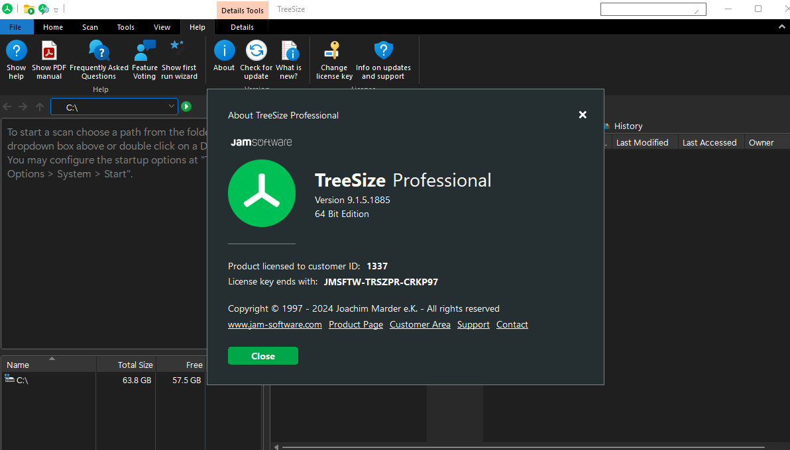The image size is (790, 450).
Task: Open the Show PDF manual icon
Action: pos(49,60)
